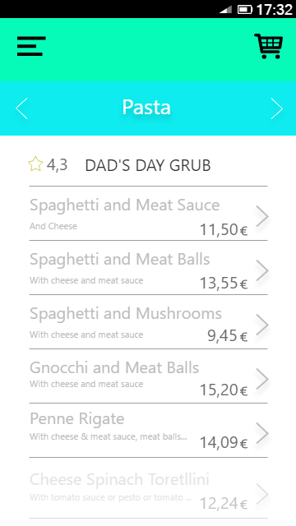Expand Cheese Spinach Toretllini chevron
The width and height of the screenshot is (296, 526).
click(x=262, y=494)
